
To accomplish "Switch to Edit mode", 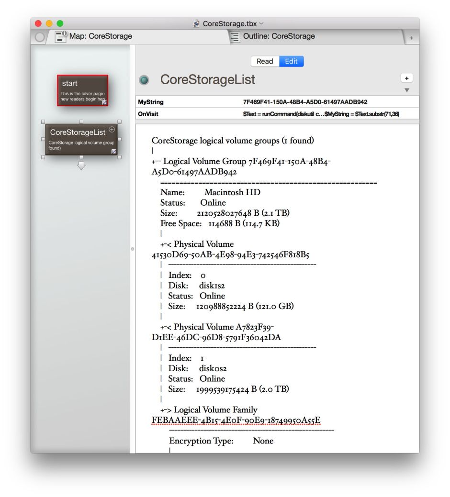I will click(x=291, y=61).
